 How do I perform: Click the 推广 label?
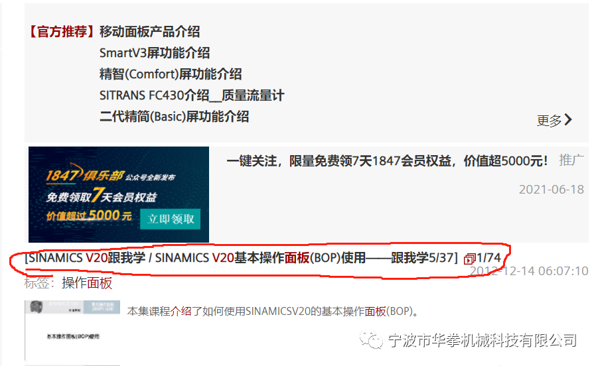pyautogui.click(x=571, y=160)
